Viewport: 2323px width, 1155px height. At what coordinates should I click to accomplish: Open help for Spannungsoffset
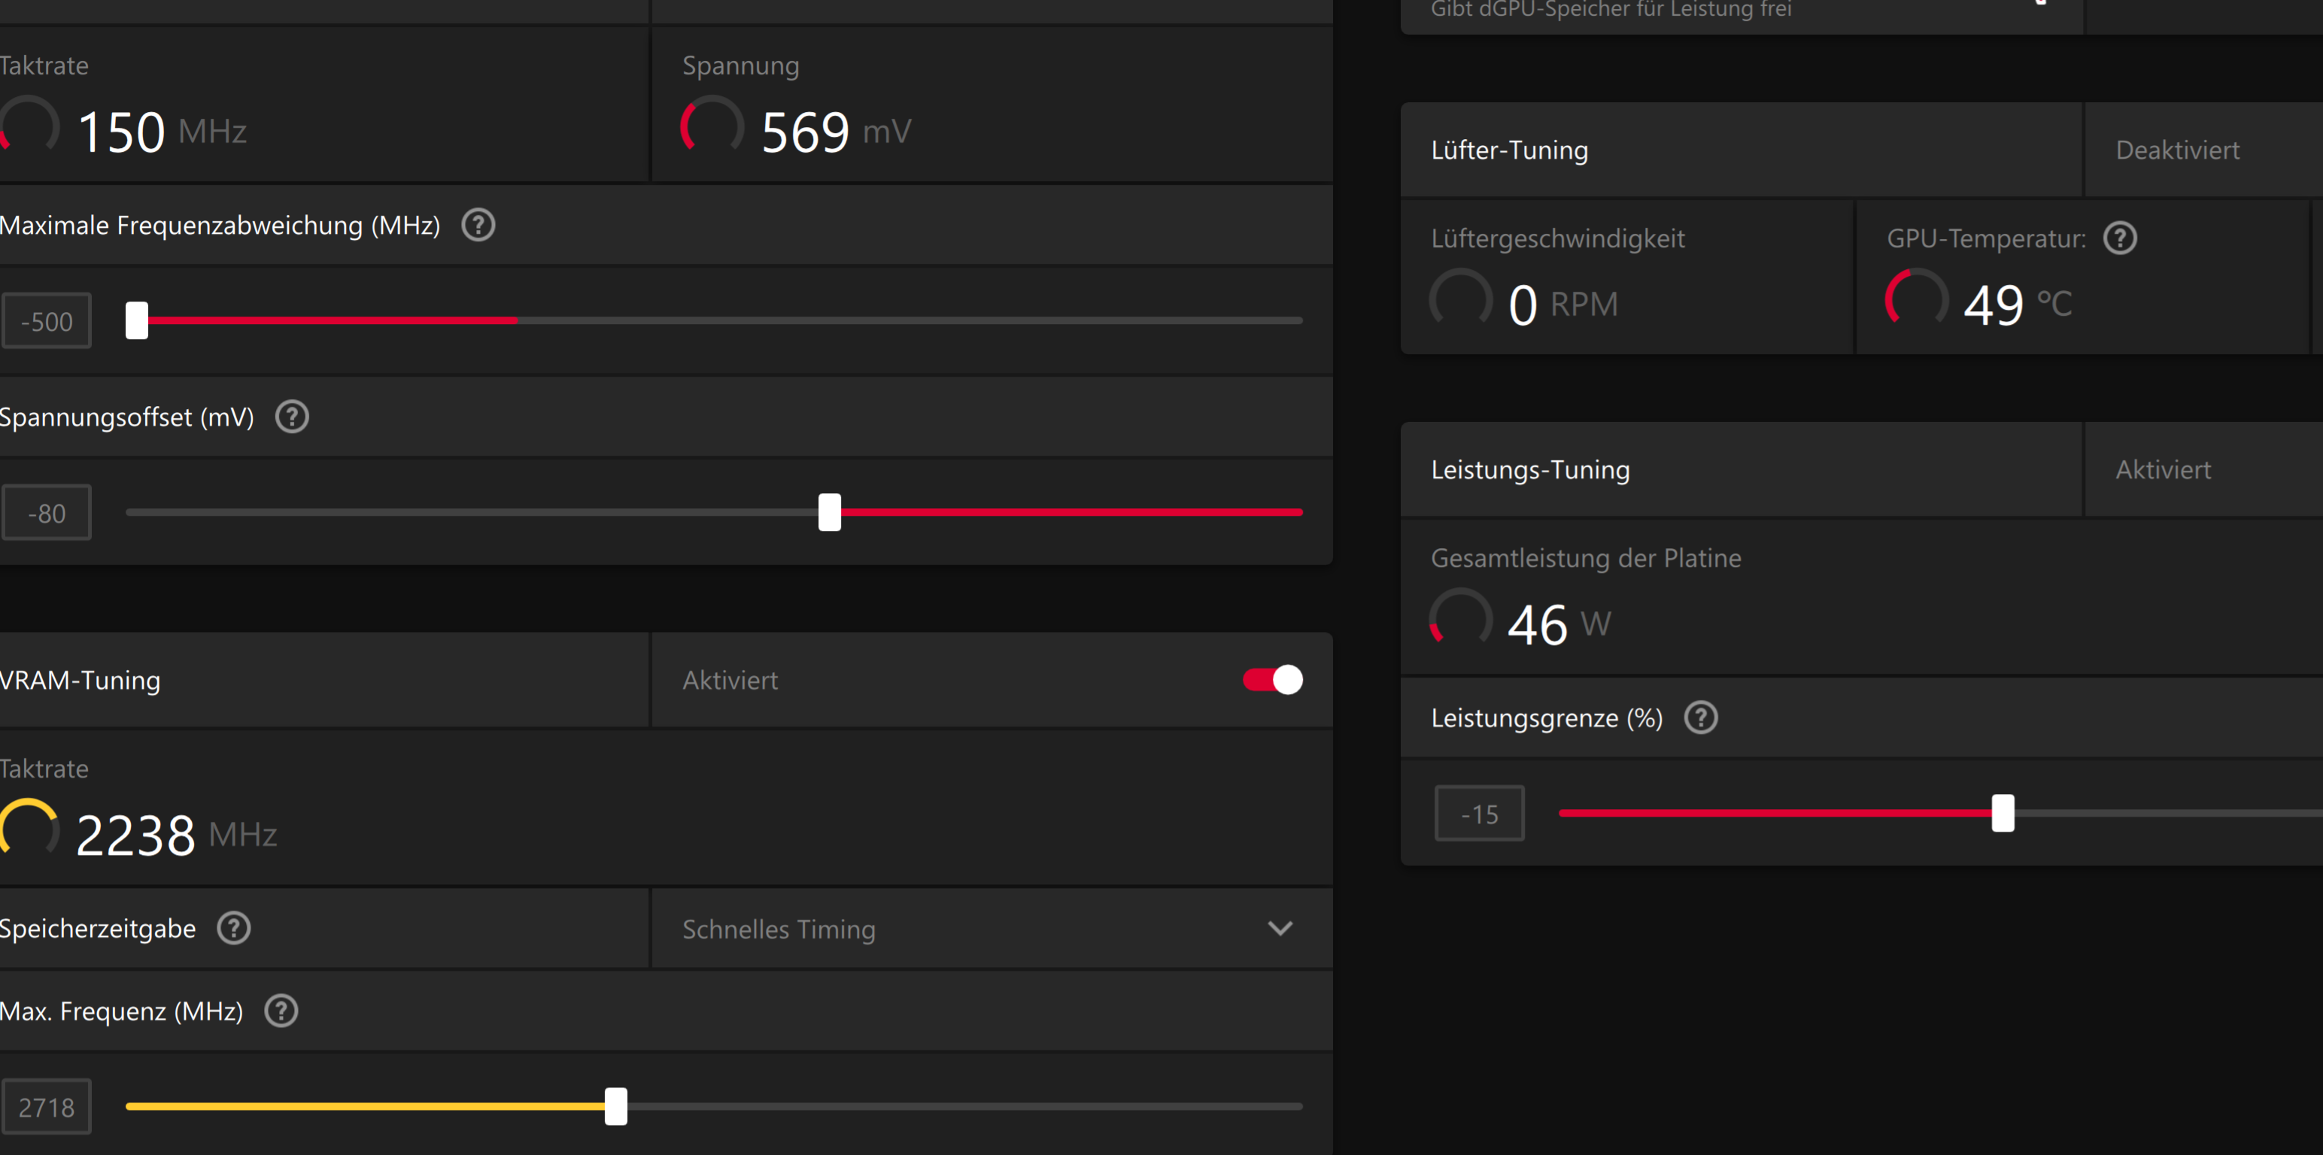[290, 417]
